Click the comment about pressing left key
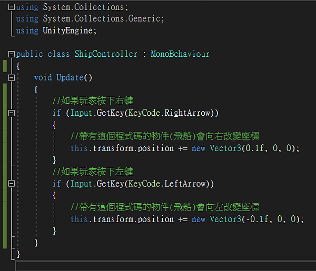 [x=93, y=172]
